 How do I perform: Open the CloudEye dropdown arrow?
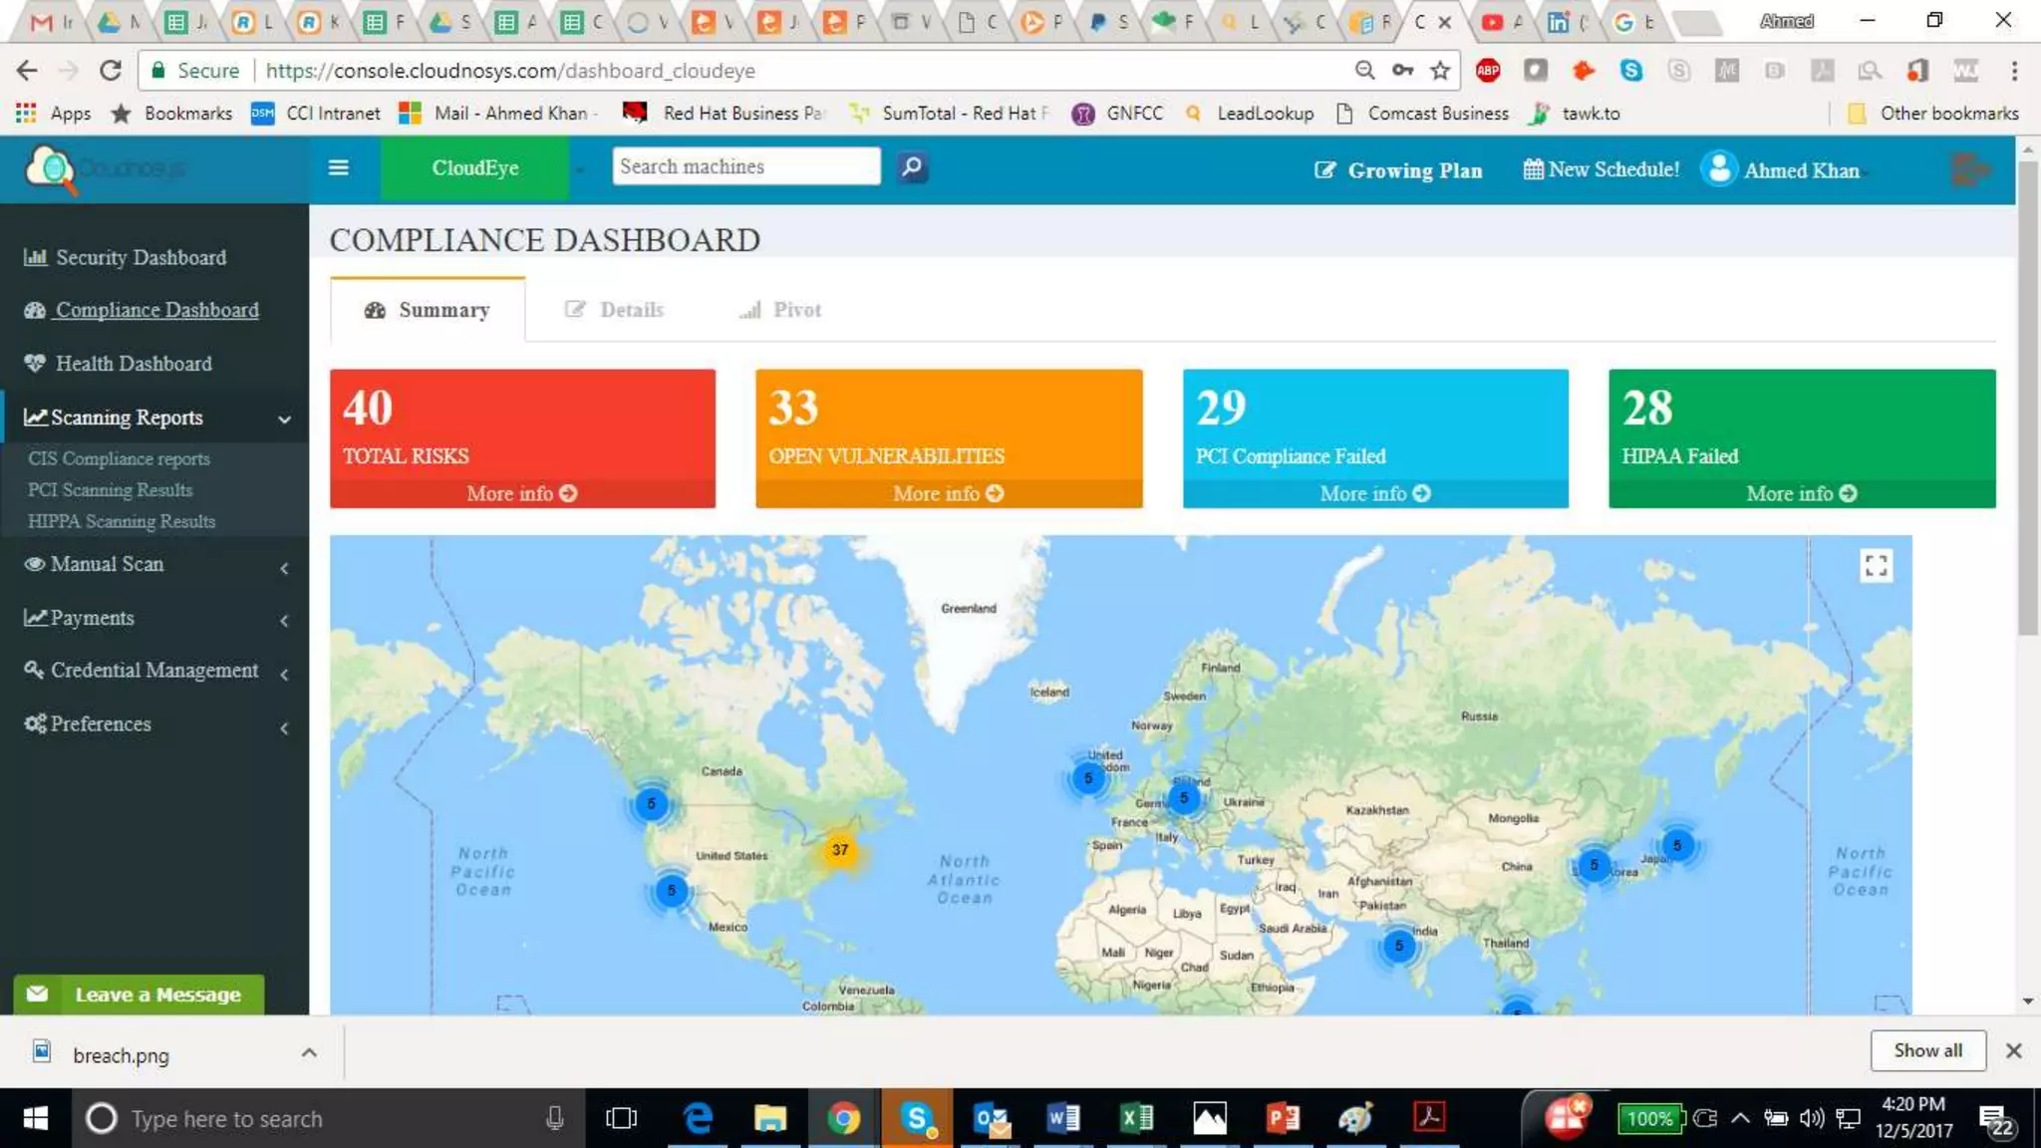tap(580, 168)
